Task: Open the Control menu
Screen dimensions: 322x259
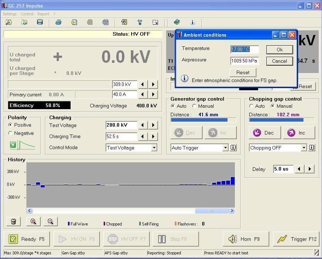Action: tap(27, 14)
